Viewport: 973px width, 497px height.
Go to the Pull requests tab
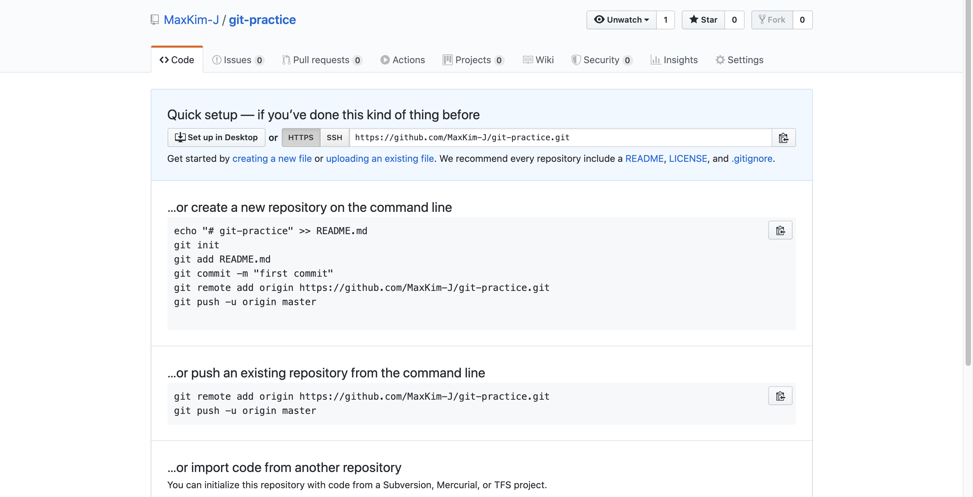click(322, 60)
